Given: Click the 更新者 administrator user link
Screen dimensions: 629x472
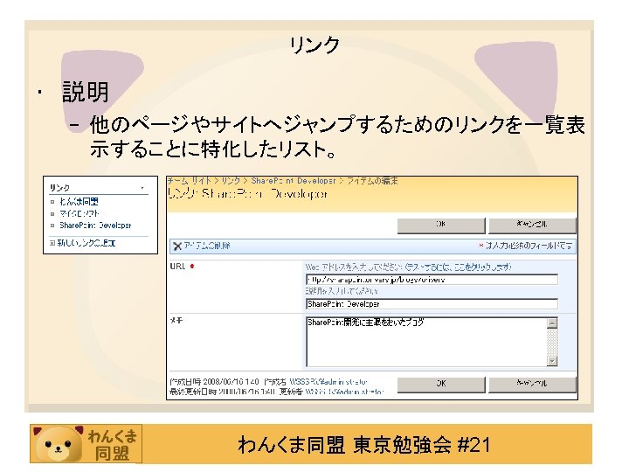Looking at the screenshot, I should (344, 392).
